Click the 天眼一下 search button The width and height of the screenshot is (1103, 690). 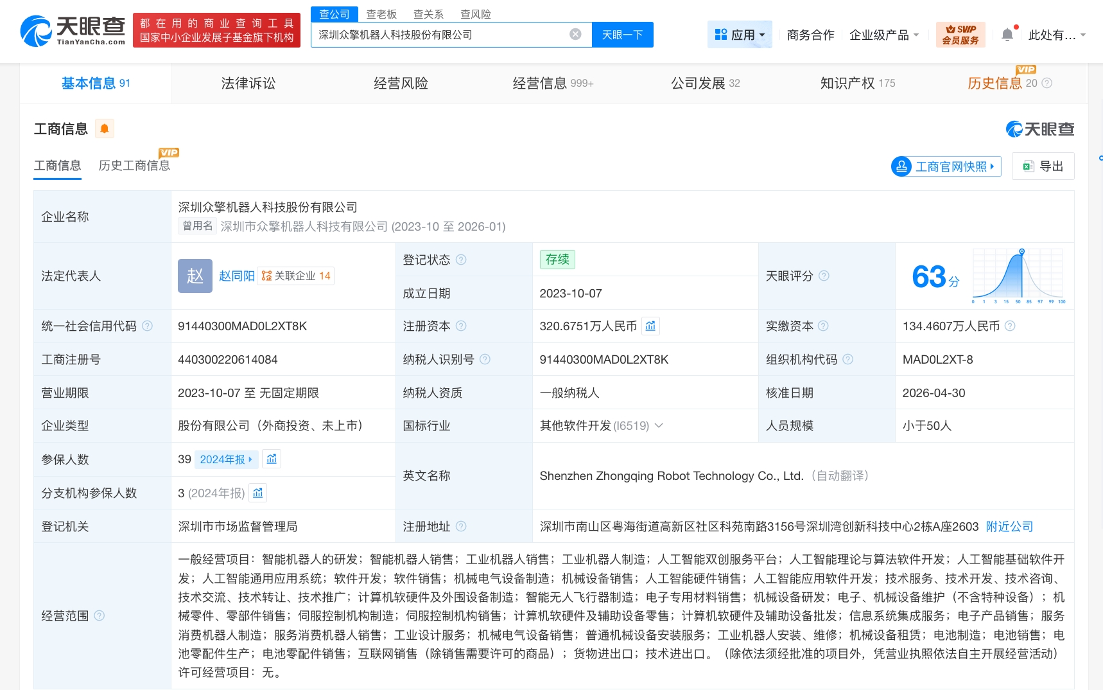coord(622,35)
